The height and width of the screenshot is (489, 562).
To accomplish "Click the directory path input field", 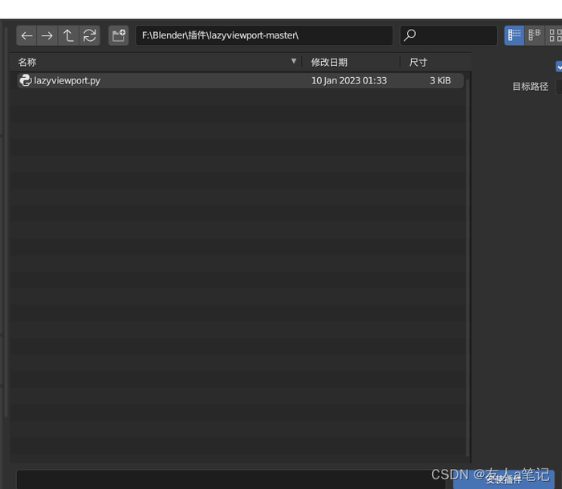I will 263,35.
